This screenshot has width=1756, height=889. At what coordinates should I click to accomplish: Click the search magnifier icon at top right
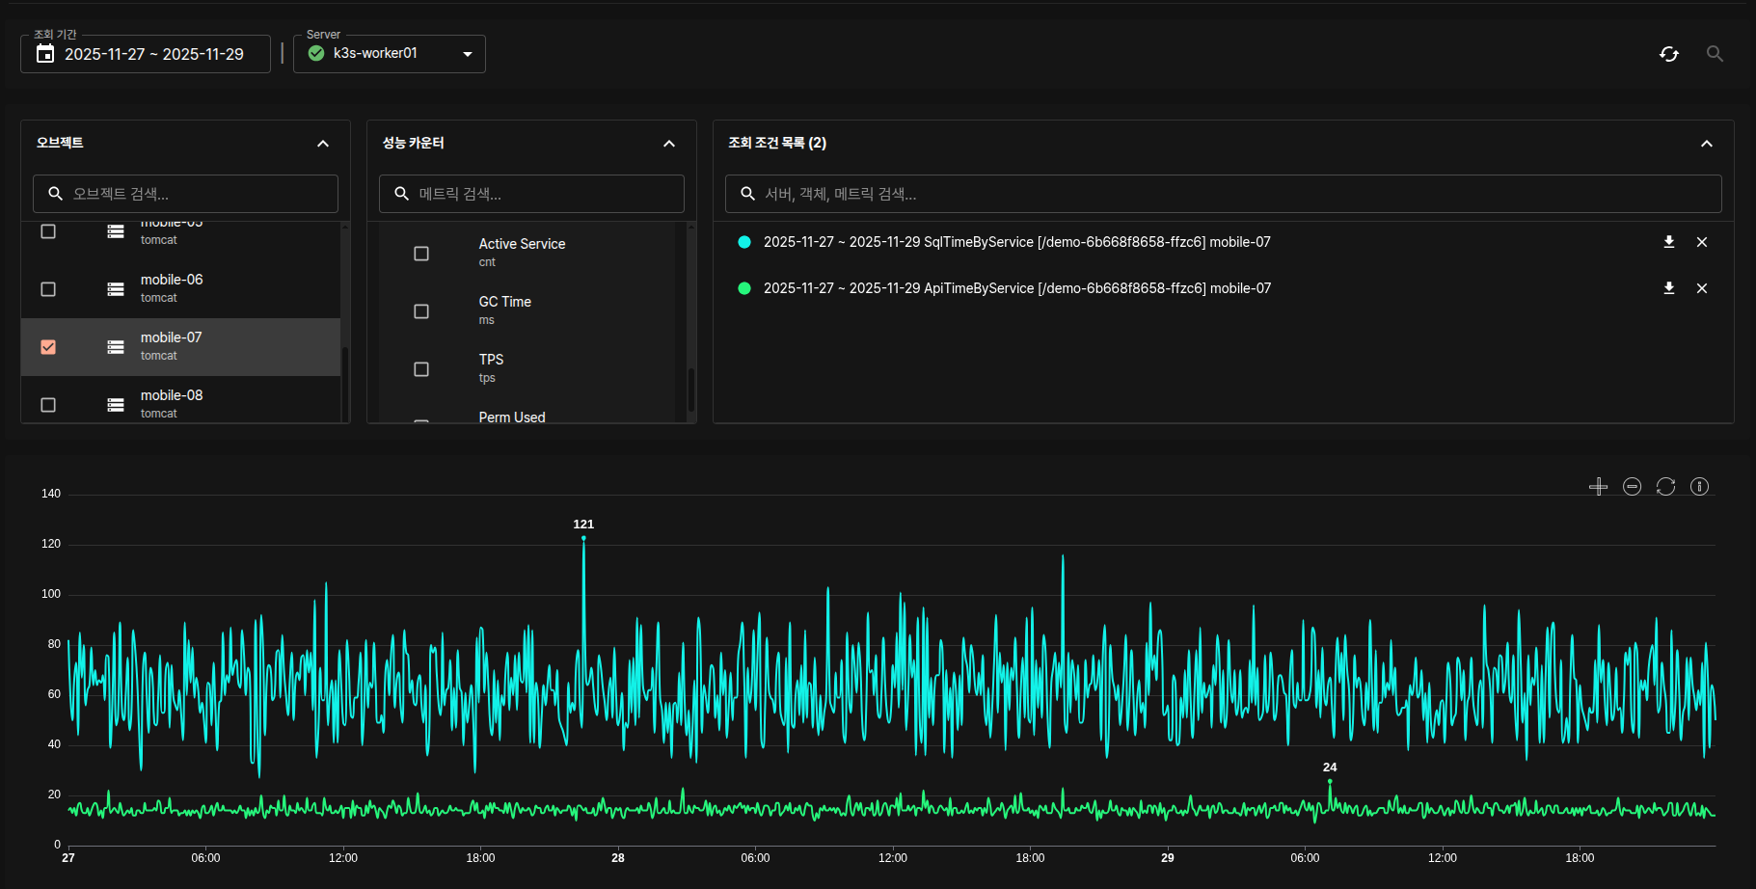(1714, 54)
